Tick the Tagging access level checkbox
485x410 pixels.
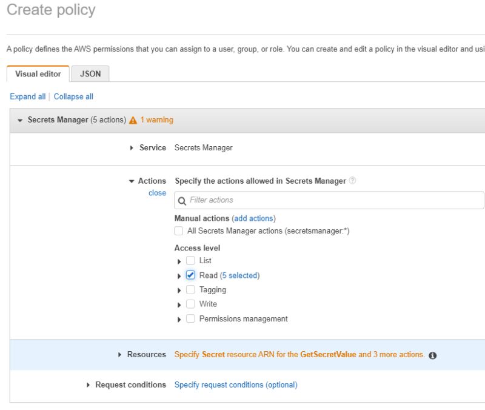pos(191,290)
